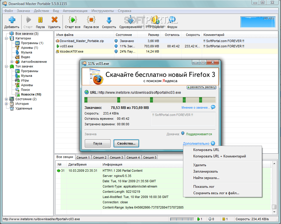Expand the История tree node

coord(6,104)
